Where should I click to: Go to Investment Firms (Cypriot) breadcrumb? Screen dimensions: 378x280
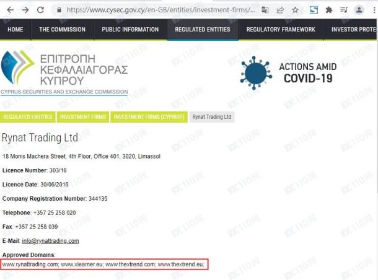tap(149, 117)
